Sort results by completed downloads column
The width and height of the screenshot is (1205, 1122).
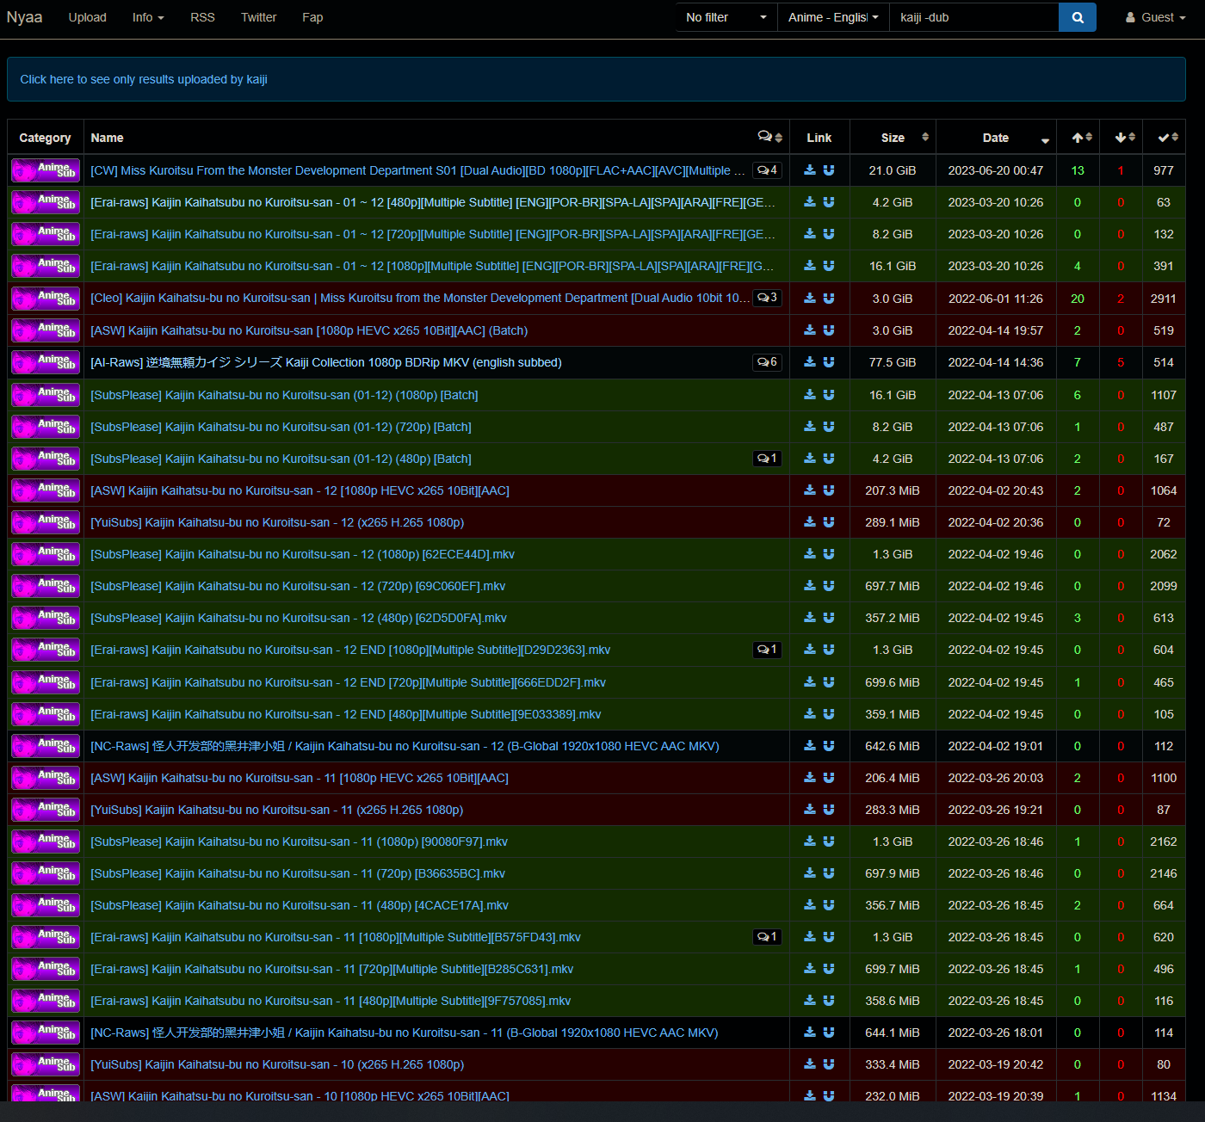point(1164,138)
